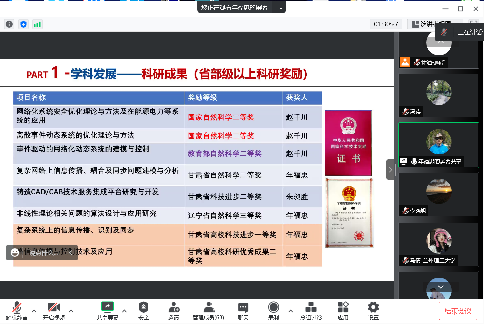
Task: Click the red 结束会议 button
Action: point(458,311)
